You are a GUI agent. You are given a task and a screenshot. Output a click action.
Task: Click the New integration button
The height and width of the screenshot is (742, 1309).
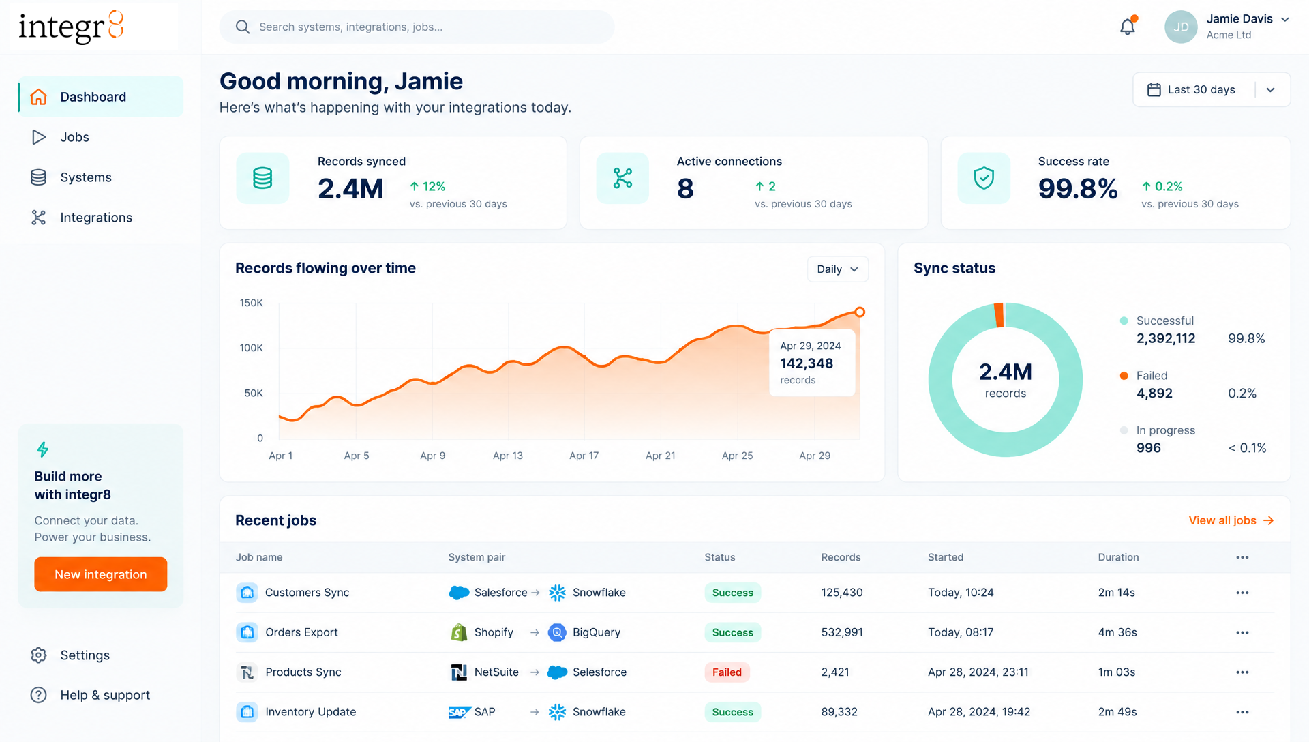[101, 574]
